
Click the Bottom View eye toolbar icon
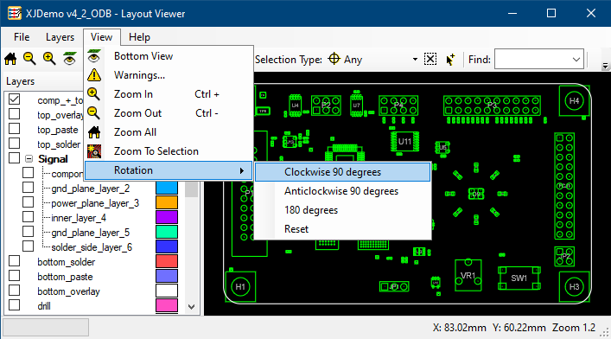point(69,59)
